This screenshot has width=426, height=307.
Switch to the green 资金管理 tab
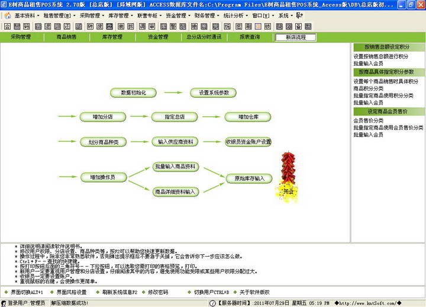(x=158, y=37)
